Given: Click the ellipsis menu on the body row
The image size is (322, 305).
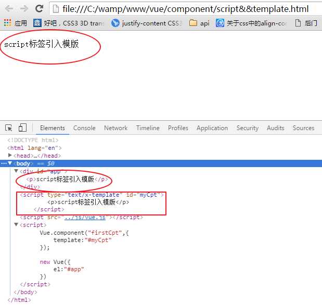Looking at the screenshot, I should [x=4, y=163].
